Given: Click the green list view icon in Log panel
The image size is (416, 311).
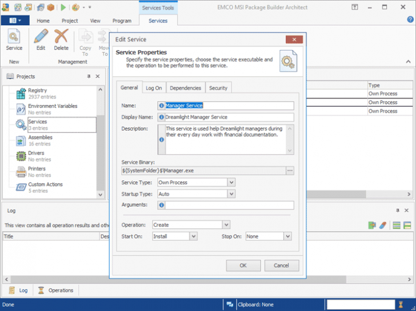Looking at the screenshot, I should point(397,225).
